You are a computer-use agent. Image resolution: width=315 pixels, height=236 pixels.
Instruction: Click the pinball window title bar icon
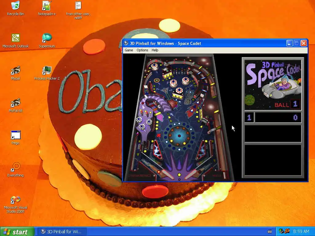point(126,43)
